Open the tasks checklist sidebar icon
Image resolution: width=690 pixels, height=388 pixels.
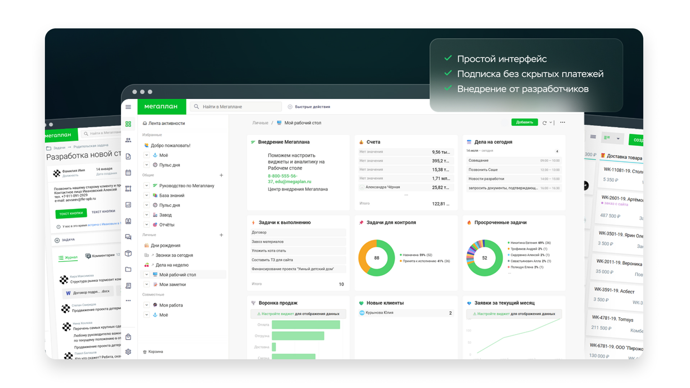tap(128, 156)
